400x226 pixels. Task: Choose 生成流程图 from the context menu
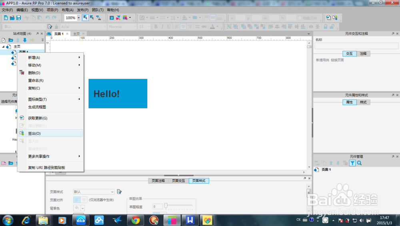point(50,107)
